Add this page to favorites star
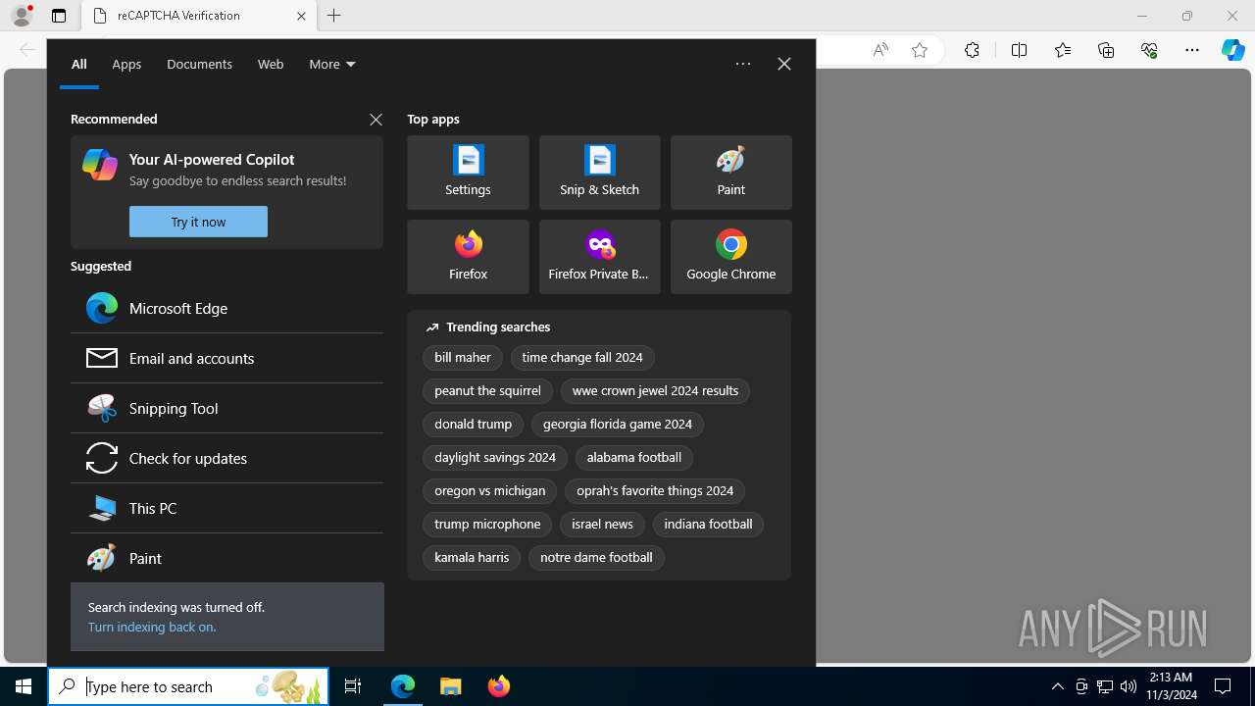The height and width of the screenshot is (706, 1255). pos(920,50)
